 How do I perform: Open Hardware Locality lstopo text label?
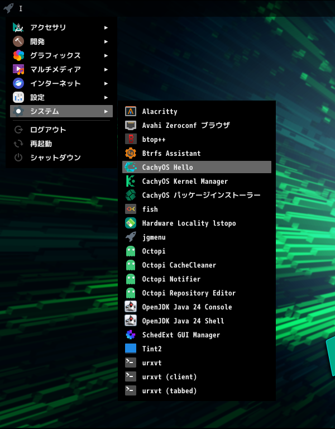pyautogui.click(x=189, y=223)
